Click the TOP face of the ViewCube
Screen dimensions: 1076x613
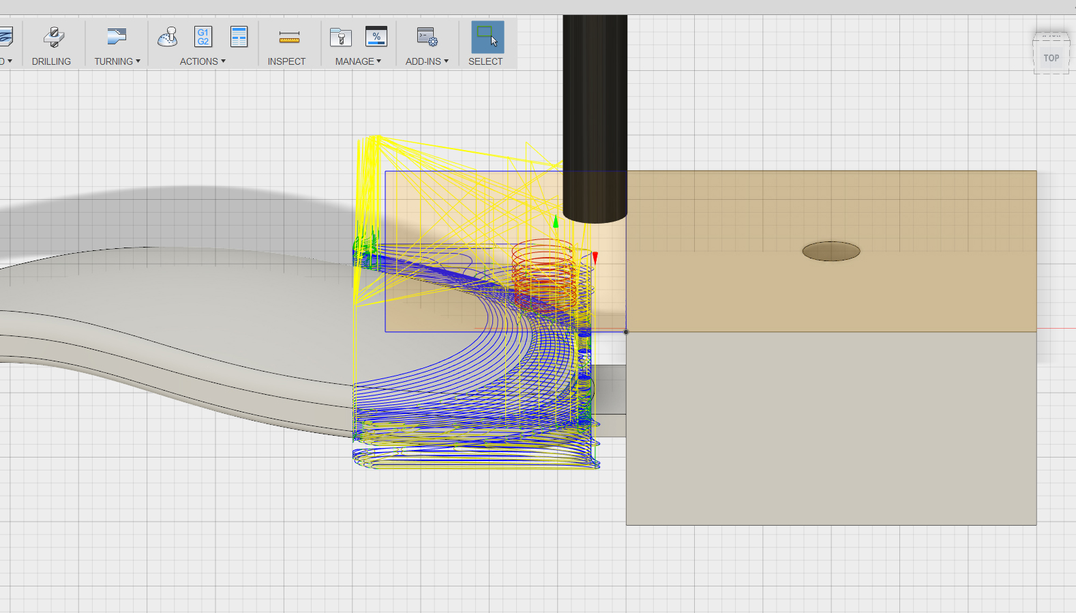(1051, 58)
